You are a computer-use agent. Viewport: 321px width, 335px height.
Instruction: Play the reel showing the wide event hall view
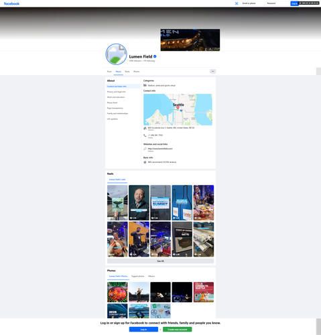pos(160,239)
